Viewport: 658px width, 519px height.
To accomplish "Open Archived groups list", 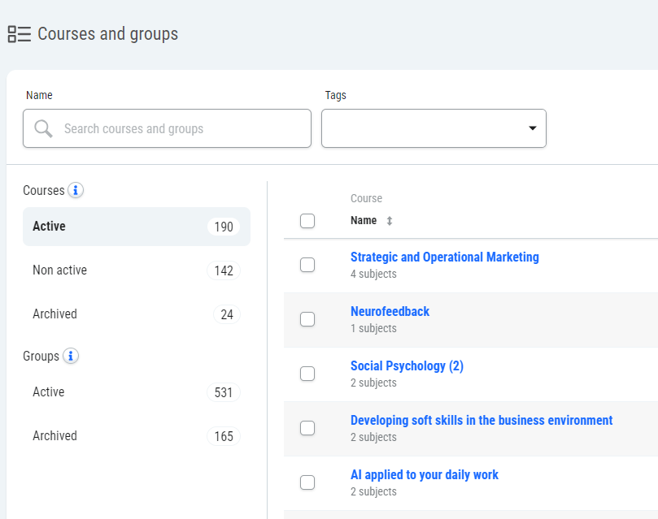I will [136, 436].
